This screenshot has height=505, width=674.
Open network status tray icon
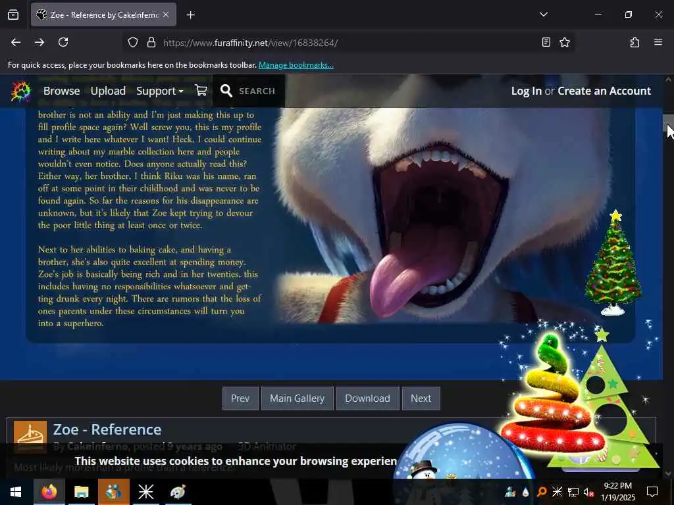(x=573, y=492)
